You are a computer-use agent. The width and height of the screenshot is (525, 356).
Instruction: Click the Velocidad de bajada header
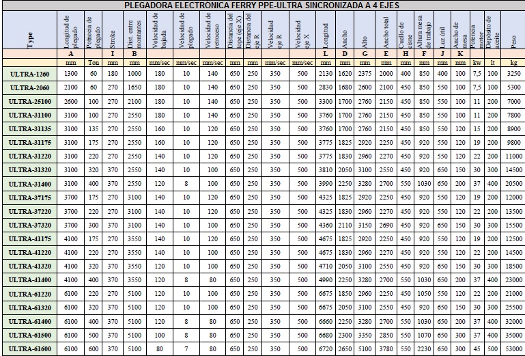click(x=159, y=30)
